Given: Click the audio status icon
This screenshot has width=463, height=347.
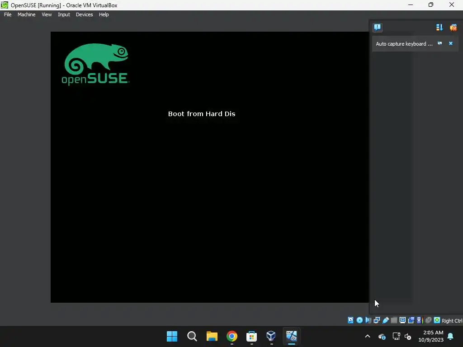Looking at the screenshot, I should pos(368,320).
